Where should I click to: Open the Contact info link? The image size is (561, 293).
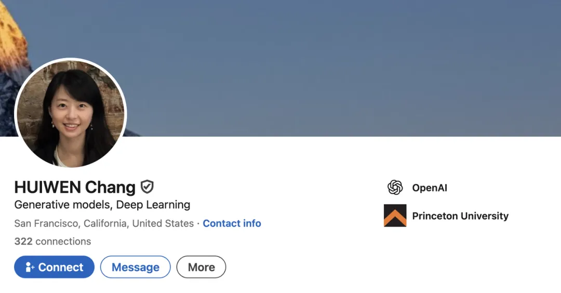(x=232, y=223)
